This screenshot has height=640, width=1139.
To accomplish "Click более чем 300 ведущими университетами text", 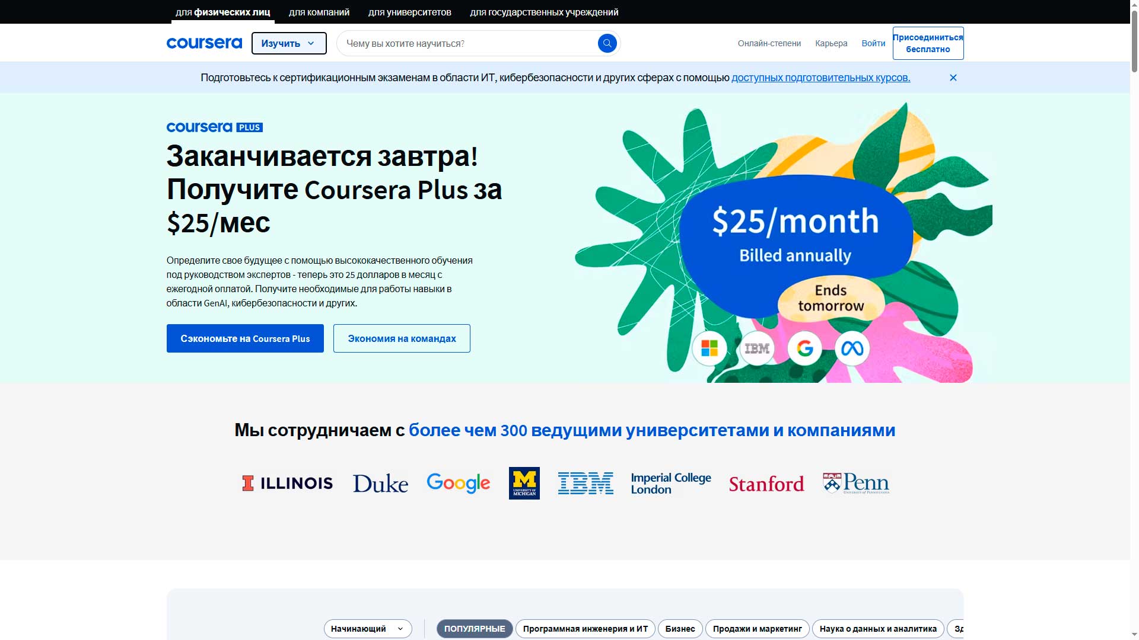I will (x=651, y=430).
